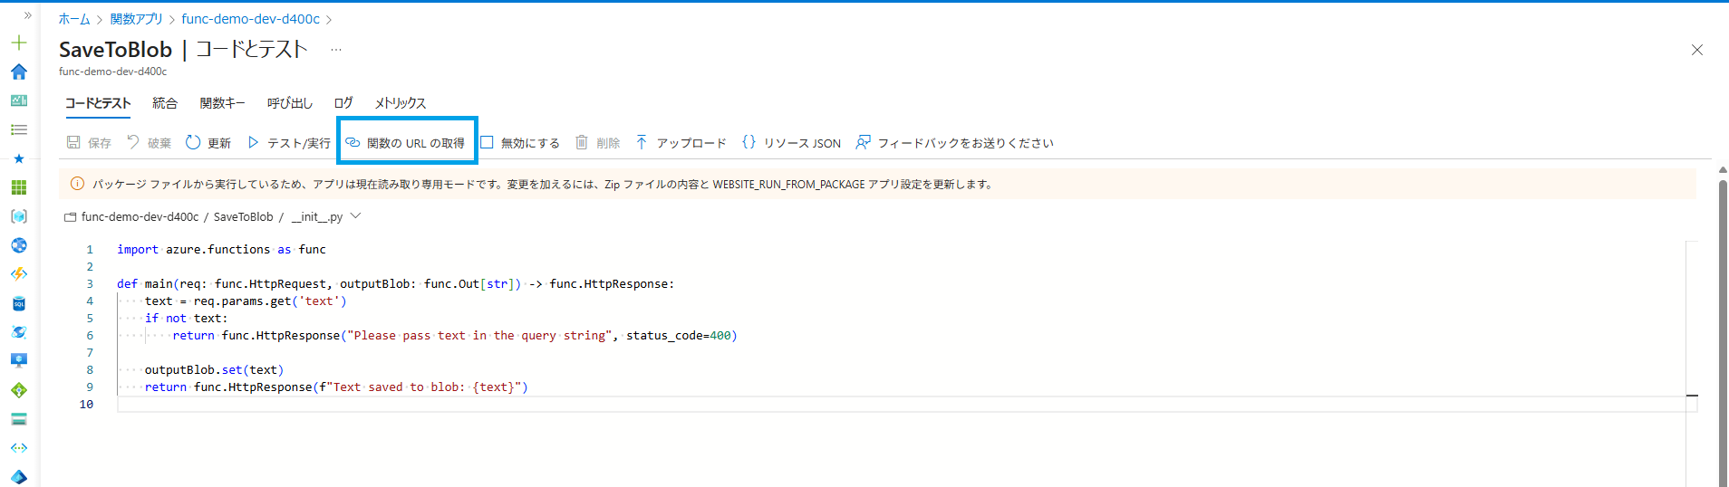The image size is (1729, 487).
Task: Open Function App lightning icon in sidebar
Action: 19,274
